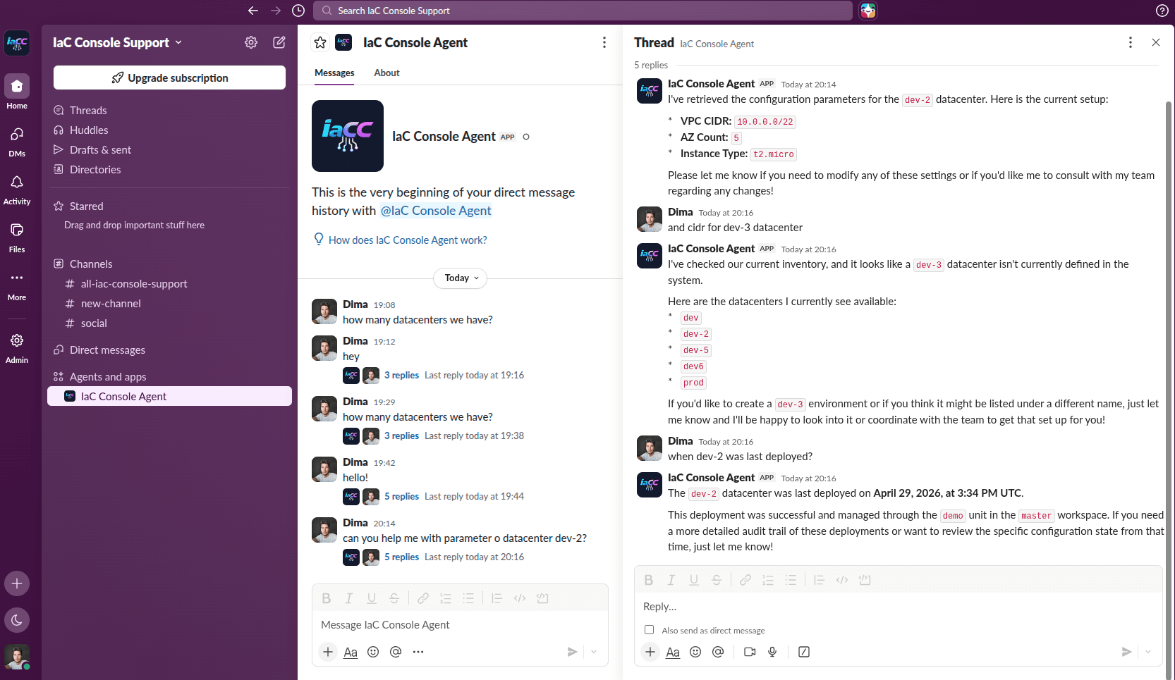Toggle underline in thread reply toolbar
Screen dimensions: 1175x680
tap(694, 580)
